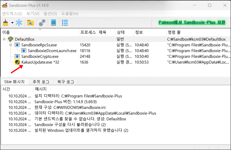Click process ID 1636

coord(84,62)
